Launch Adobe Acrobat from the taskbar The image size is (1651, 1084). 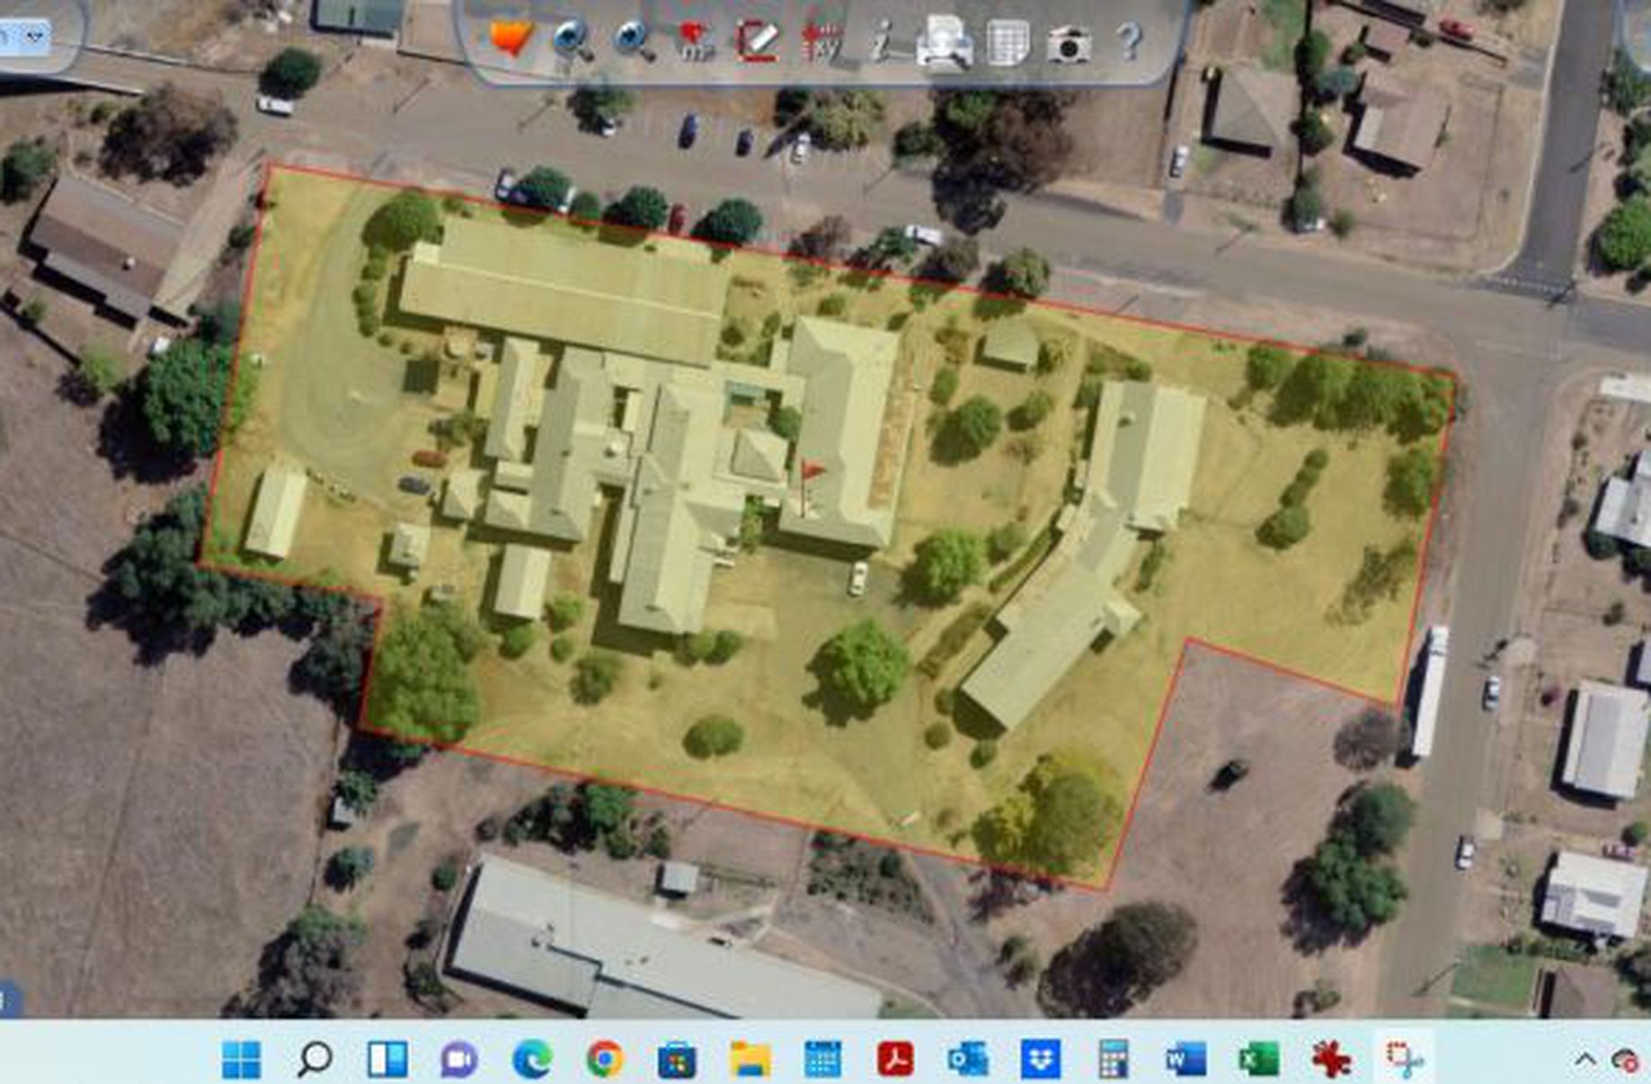click(x=894, y=1060)
